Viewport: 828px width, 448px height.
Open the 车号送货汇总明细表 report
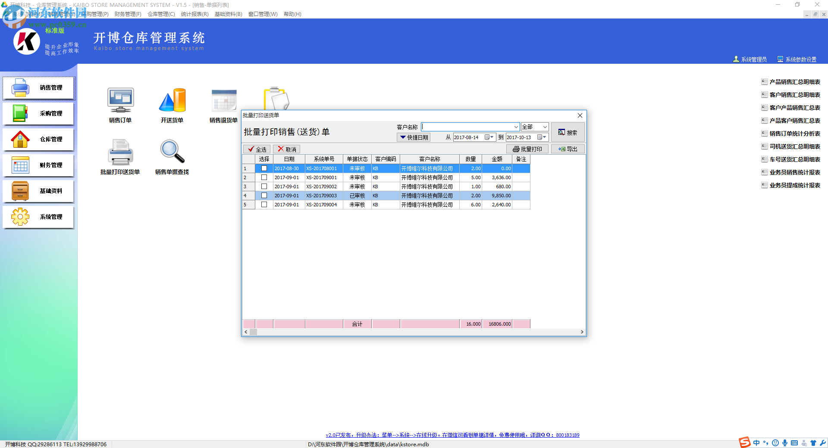pyautogui.click(x=791, y=159)
